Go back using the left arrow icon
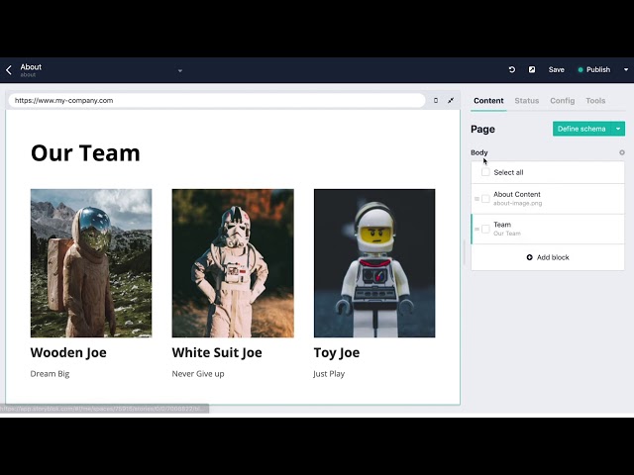The width and height of the screenshot is (634, 475). [x=9, y=70]
